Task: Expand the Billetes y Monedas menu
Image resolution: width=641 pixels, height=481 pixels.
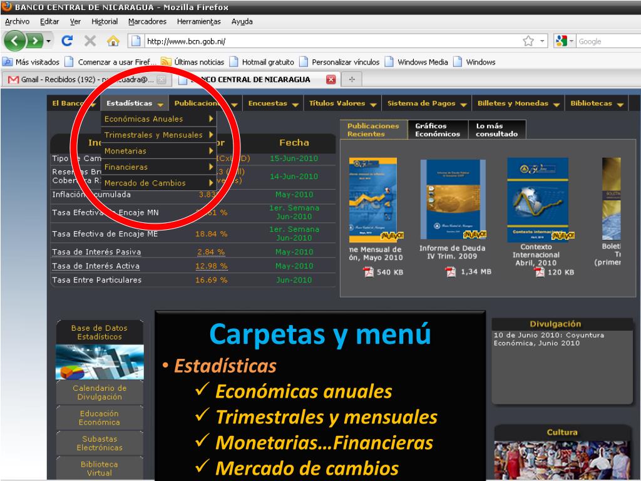Action: (x=518, y=103)
